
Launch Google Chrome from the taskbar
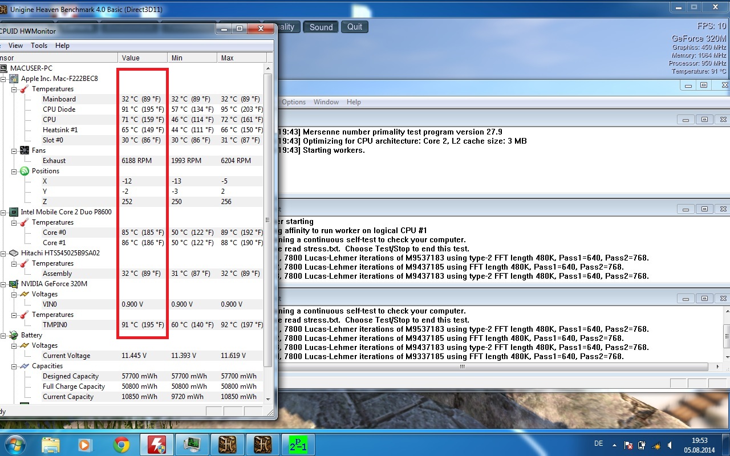tap(121, 445)
